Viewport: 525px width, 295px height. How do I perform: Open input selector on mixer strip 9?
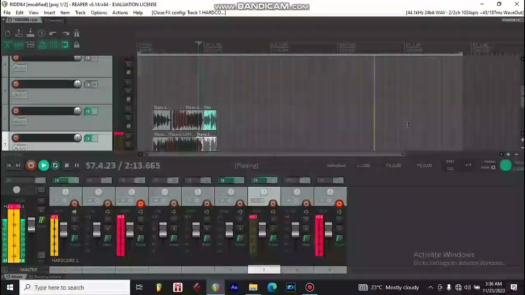(324, 201)
